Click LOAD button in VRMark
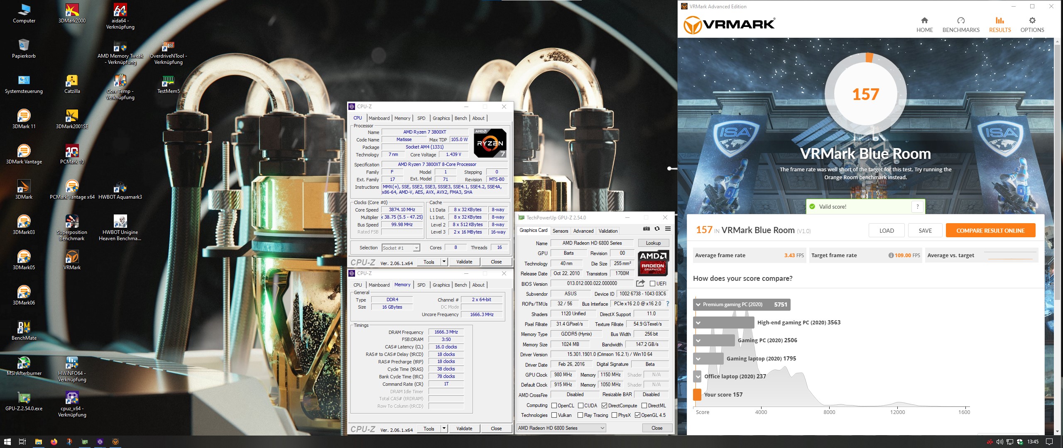1063x448 pixels. tap(887, 231)
